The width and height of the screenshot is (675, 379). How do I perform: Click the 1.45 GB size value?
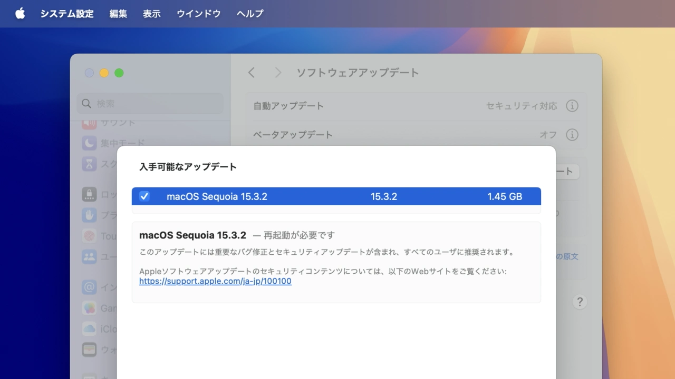(505, 196)
